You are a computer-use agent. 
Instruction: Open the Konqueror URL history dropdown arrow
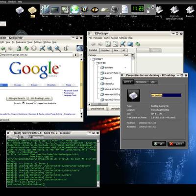point(76,55)
